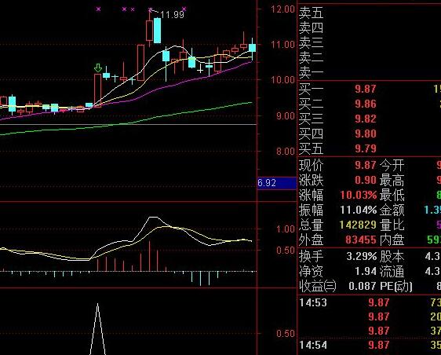The image size is (441, 355).
Task: Click the 振幅 amplitude value 11.04%
Action: coord(359,210)
